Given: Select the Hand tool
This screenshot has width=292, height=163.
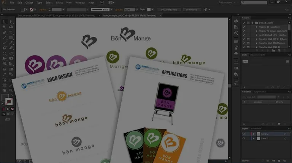Looking at the screenshot, I should coord(4,90).
